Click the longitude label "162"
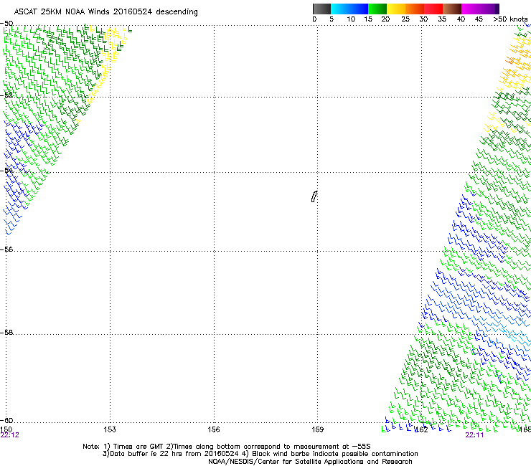Screen dimensions: 531x466 pyautogui.click(x=422, y=429)
